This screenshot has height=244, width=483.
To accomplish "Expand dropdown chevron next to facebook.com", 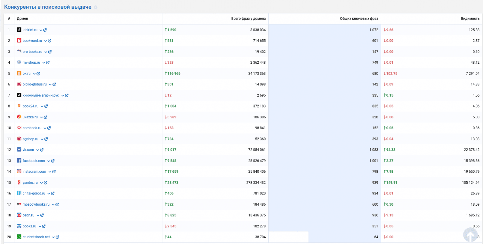I will pos(48,161).
